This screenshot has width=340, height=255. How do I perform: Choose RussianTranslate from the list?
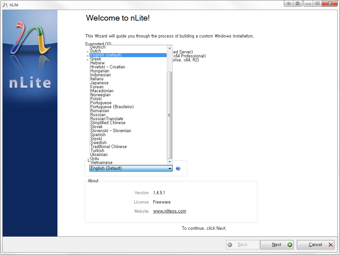tap(128, 119)
